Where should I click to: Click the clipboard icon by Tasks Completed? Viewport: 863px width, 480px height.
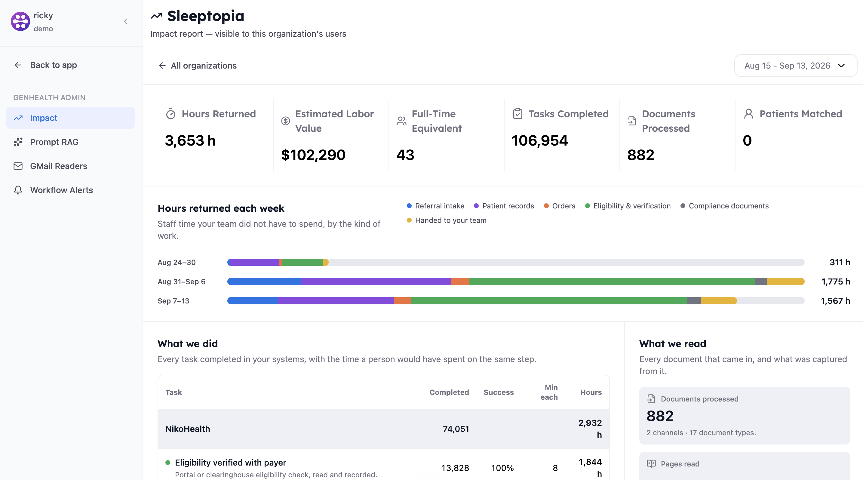[x=517, y=114]
